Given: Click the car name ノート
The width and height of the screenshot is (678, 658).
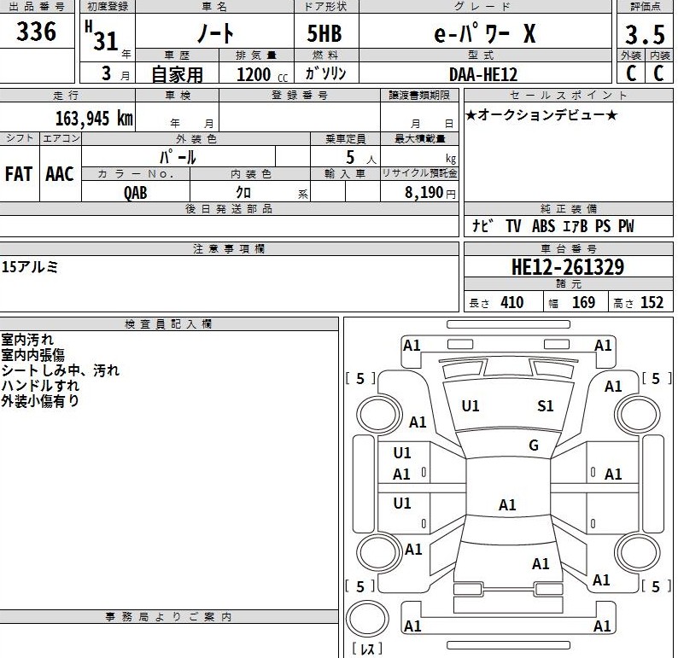Looking at the screenshot, I should pyautogui.click(x=215, y=33).
